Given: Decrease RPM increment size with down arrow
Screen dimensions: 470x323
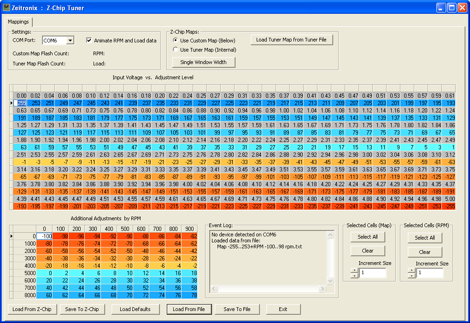Looking at the screenshot, I should coord(411,276).
